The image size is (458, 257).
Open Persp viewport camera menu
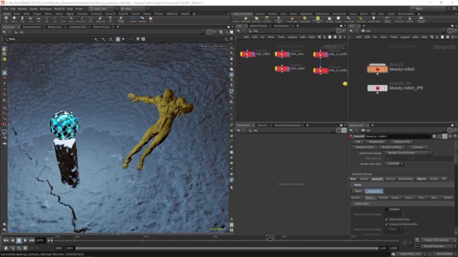tap(205, 46)
